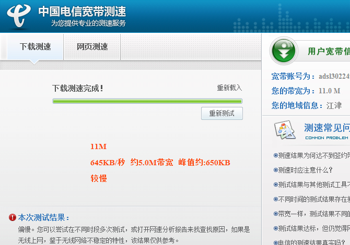Click the green download progress bar

click(x=147, y=101)
